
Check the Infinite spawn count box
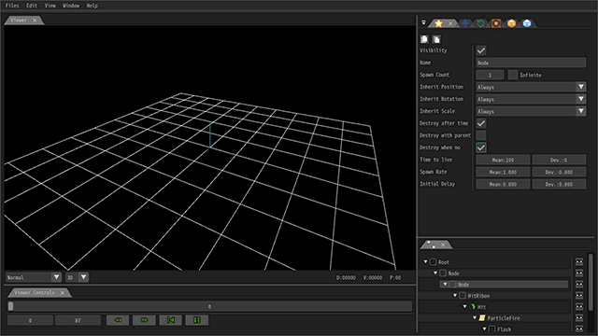(x=513, y=75)
